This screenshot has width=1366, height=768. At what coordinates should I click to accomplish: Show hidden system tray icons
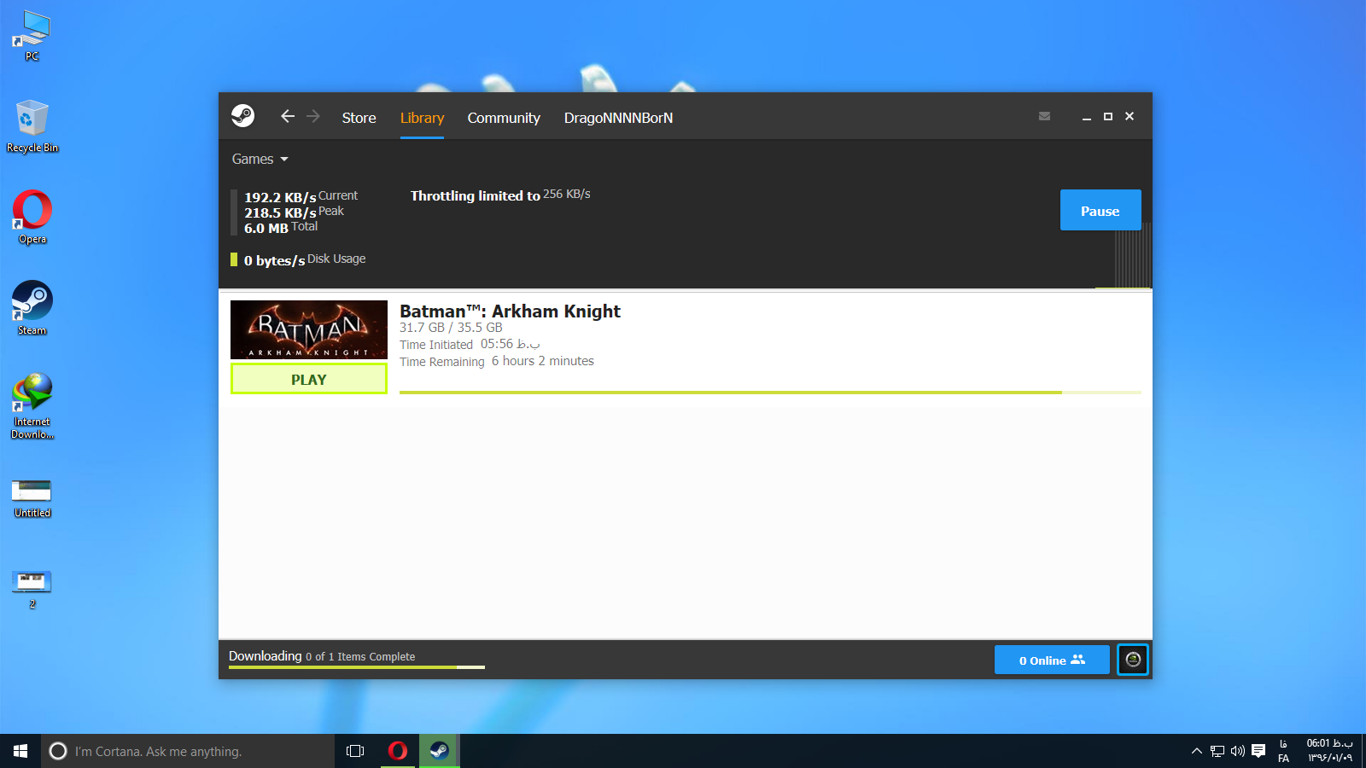[x=1196, y=751]
